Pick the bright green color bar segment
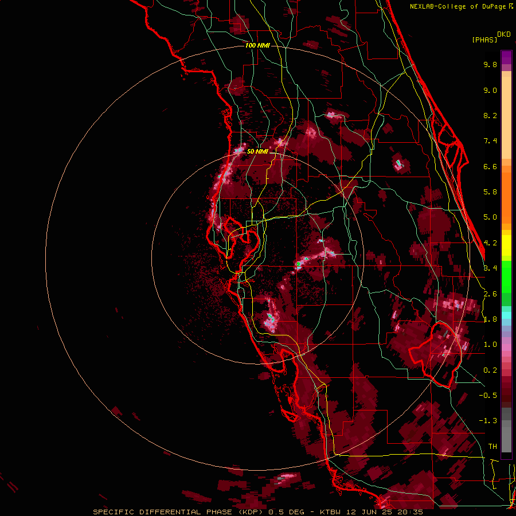 click(x=506, y=276)
